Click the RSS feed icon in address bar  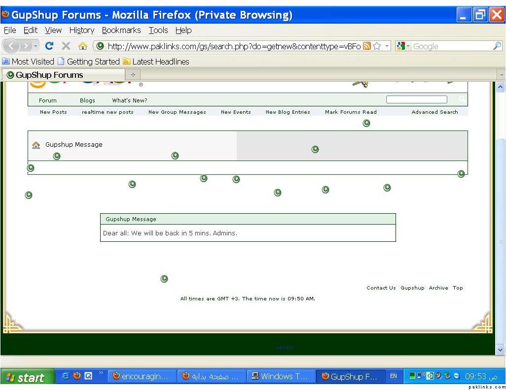coord(366,46)
